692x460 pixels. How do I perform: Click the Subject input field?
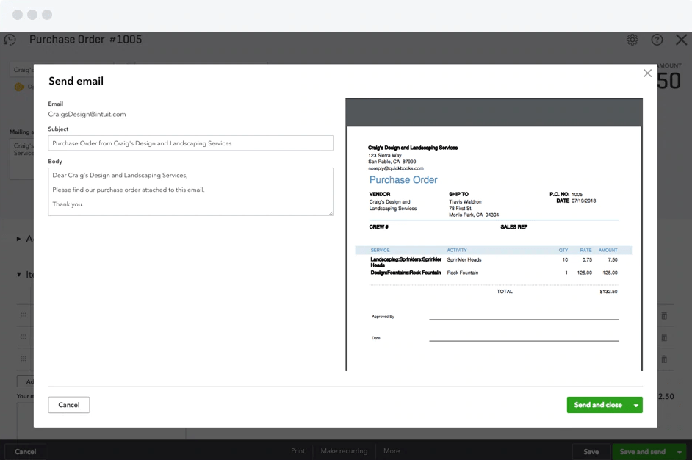(x=190, y=143)
